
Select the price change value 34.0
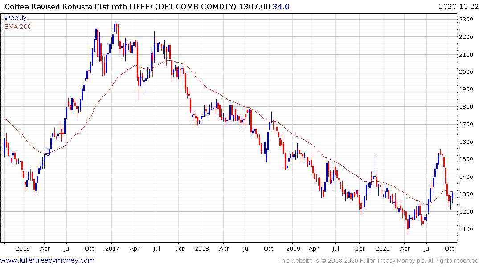[281, 7]
